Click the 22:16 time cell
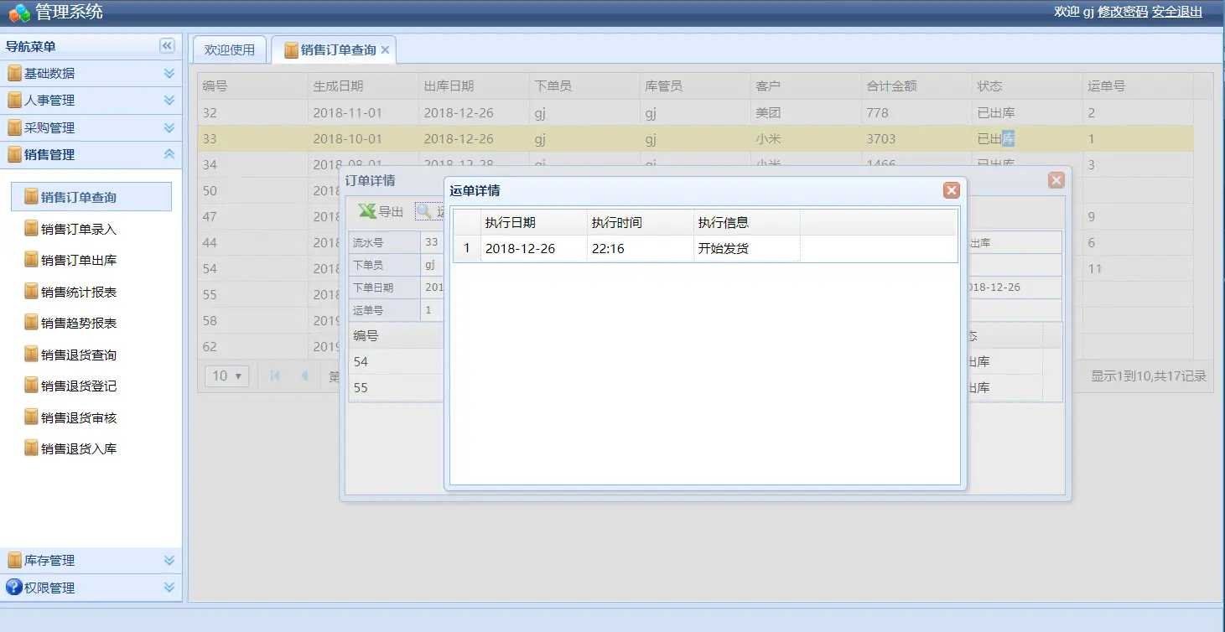 641,248
